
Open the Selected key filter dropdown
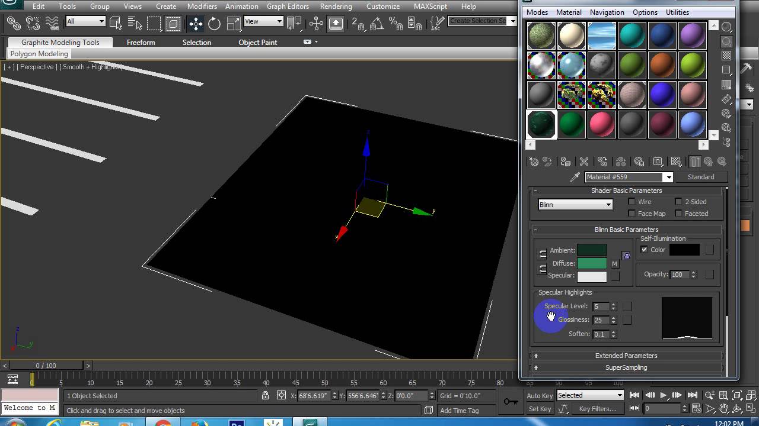(x=590, y=395)
